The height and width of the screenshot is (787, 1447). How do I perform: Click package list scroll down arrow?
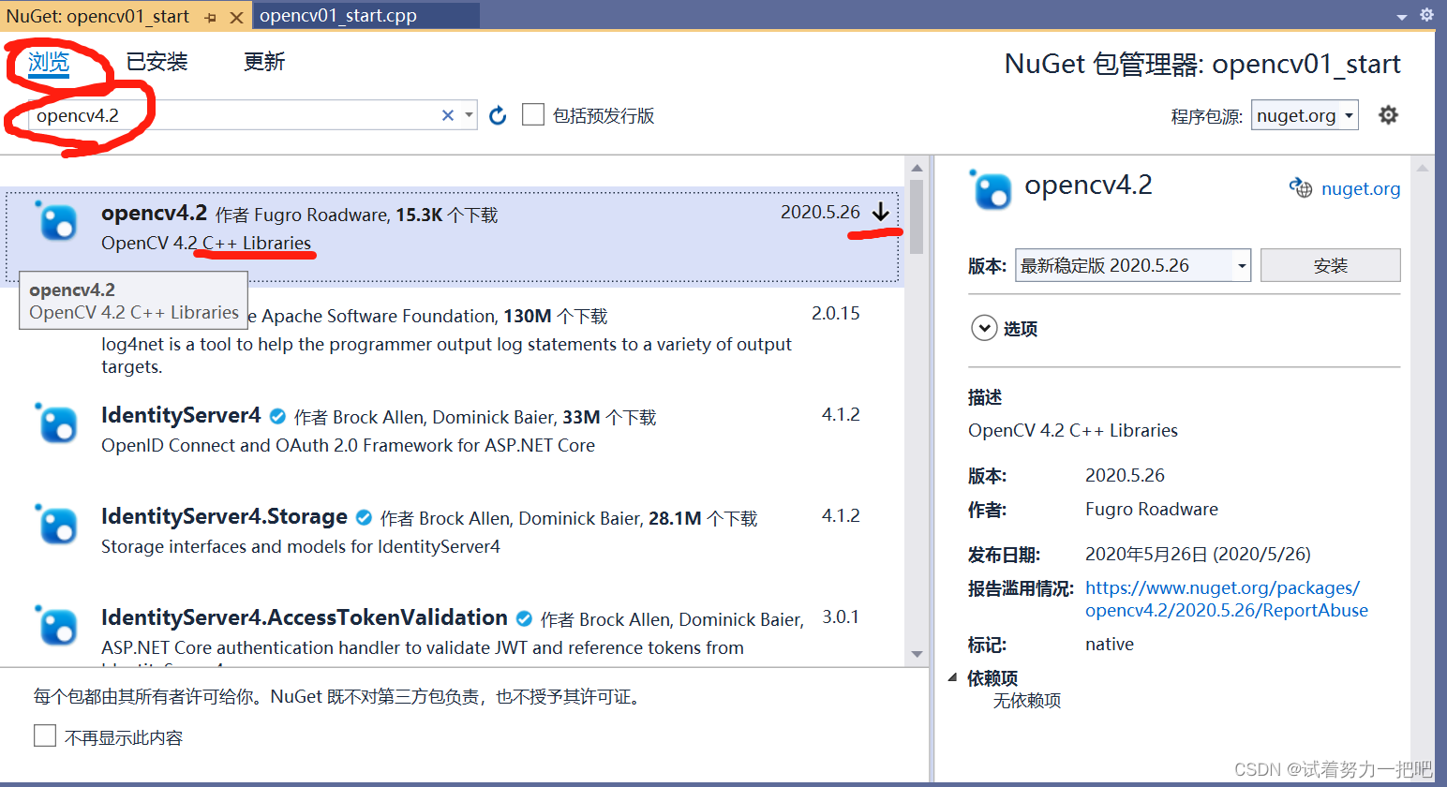coord(917,654)
